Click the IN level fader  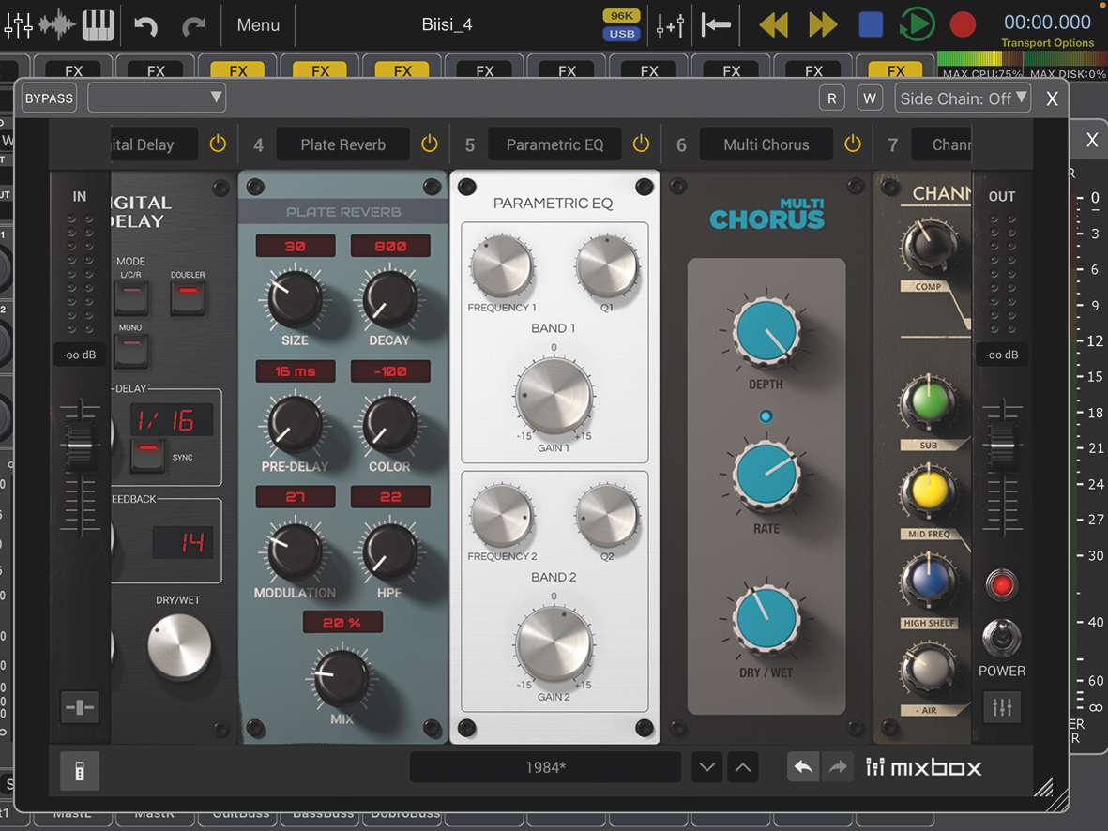[x=80, y=445]
